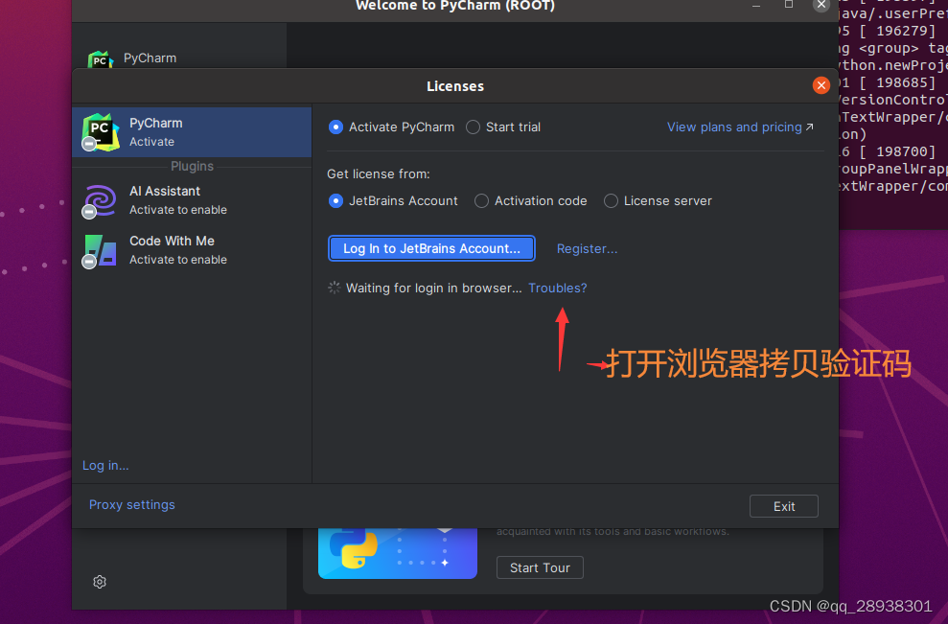Select JetBrains Account license source
This screenshot has width=948, height=624.
393,200
